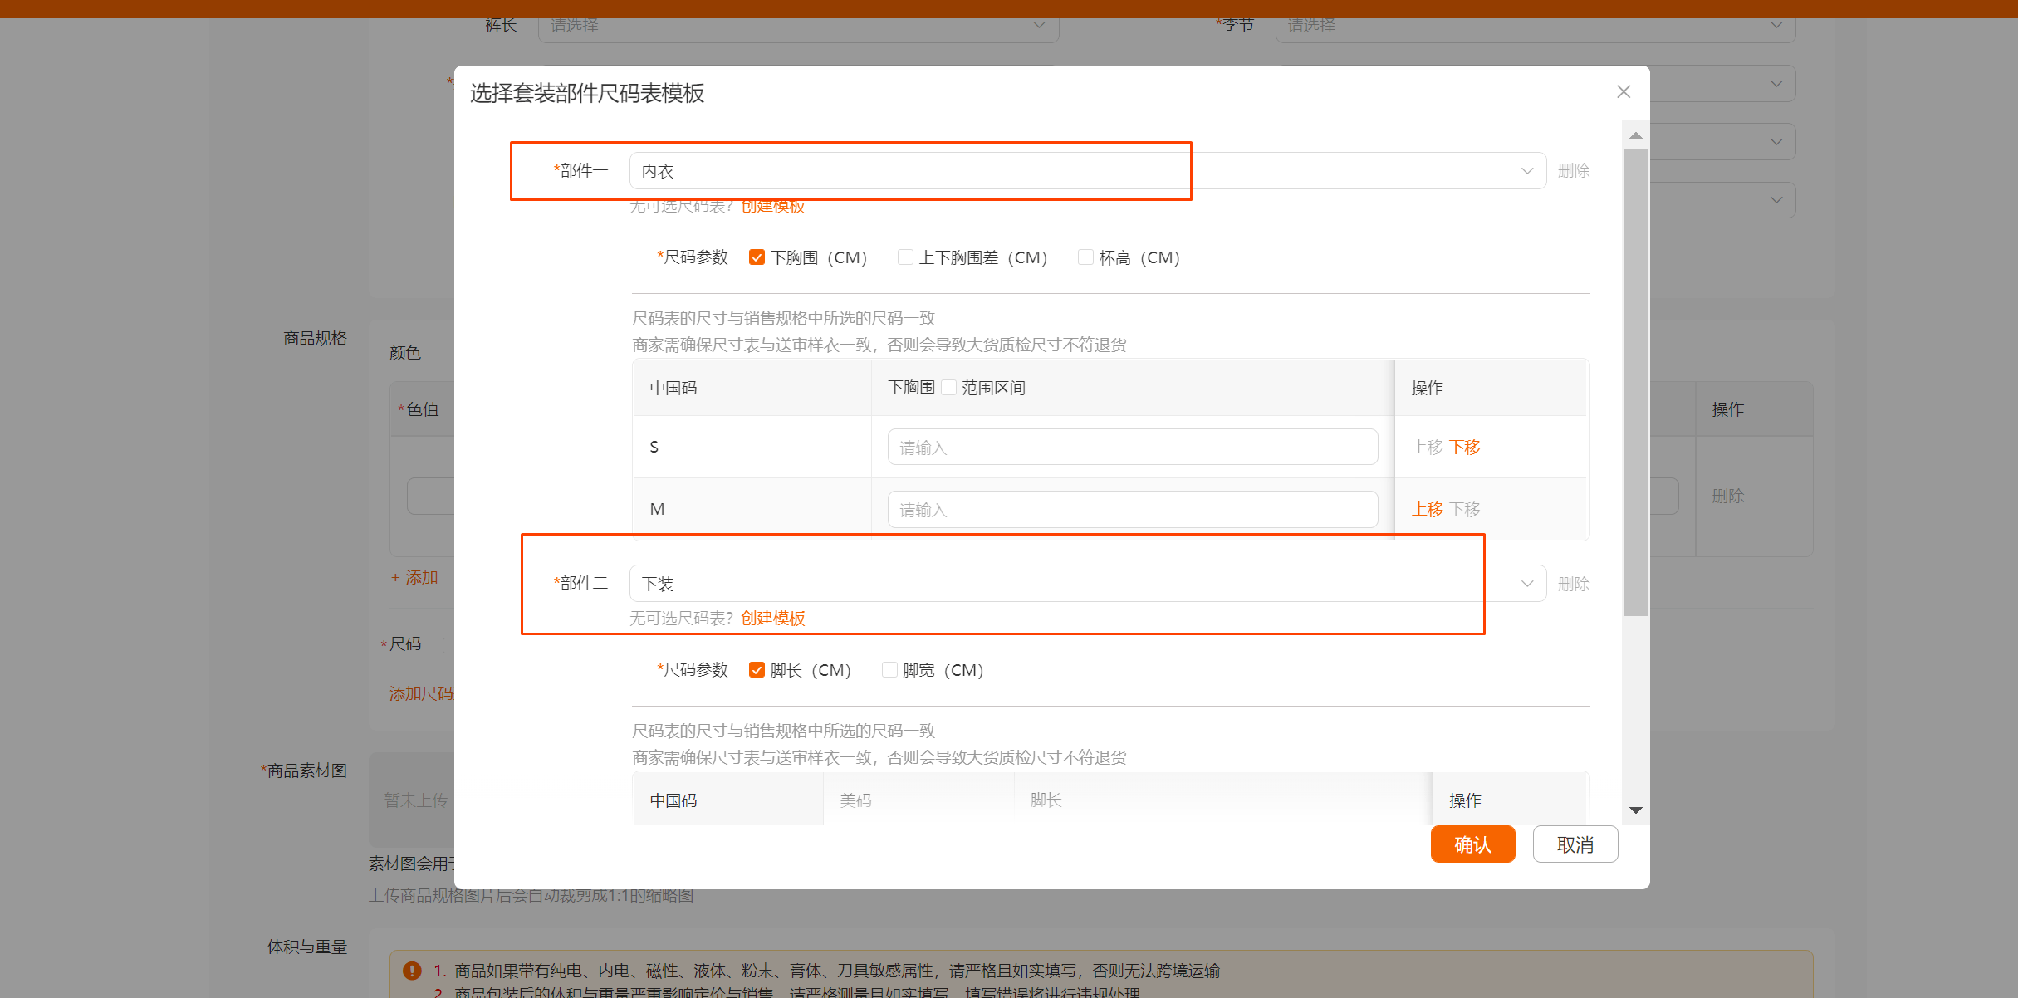Viewport: 2018px width, 998px height.
Task: Click 下移 for size S row
Action: 1465,447
